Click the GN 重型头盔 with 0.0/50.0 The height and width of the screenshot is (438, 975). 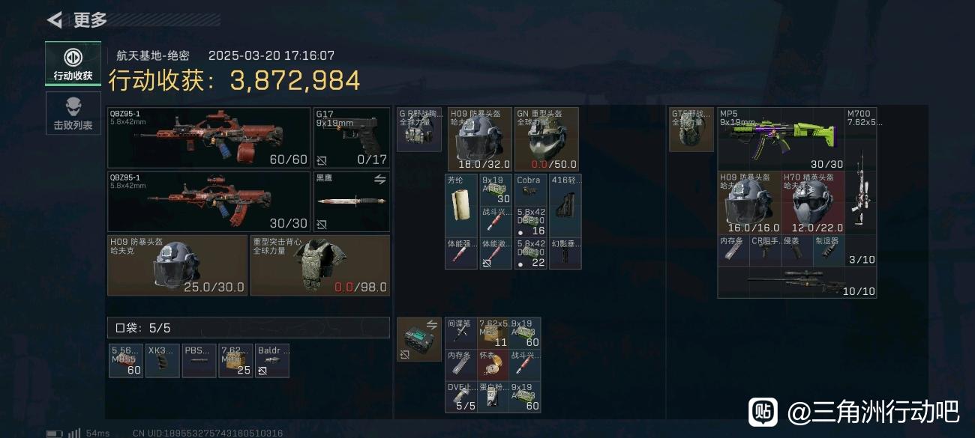pos(547,139)
